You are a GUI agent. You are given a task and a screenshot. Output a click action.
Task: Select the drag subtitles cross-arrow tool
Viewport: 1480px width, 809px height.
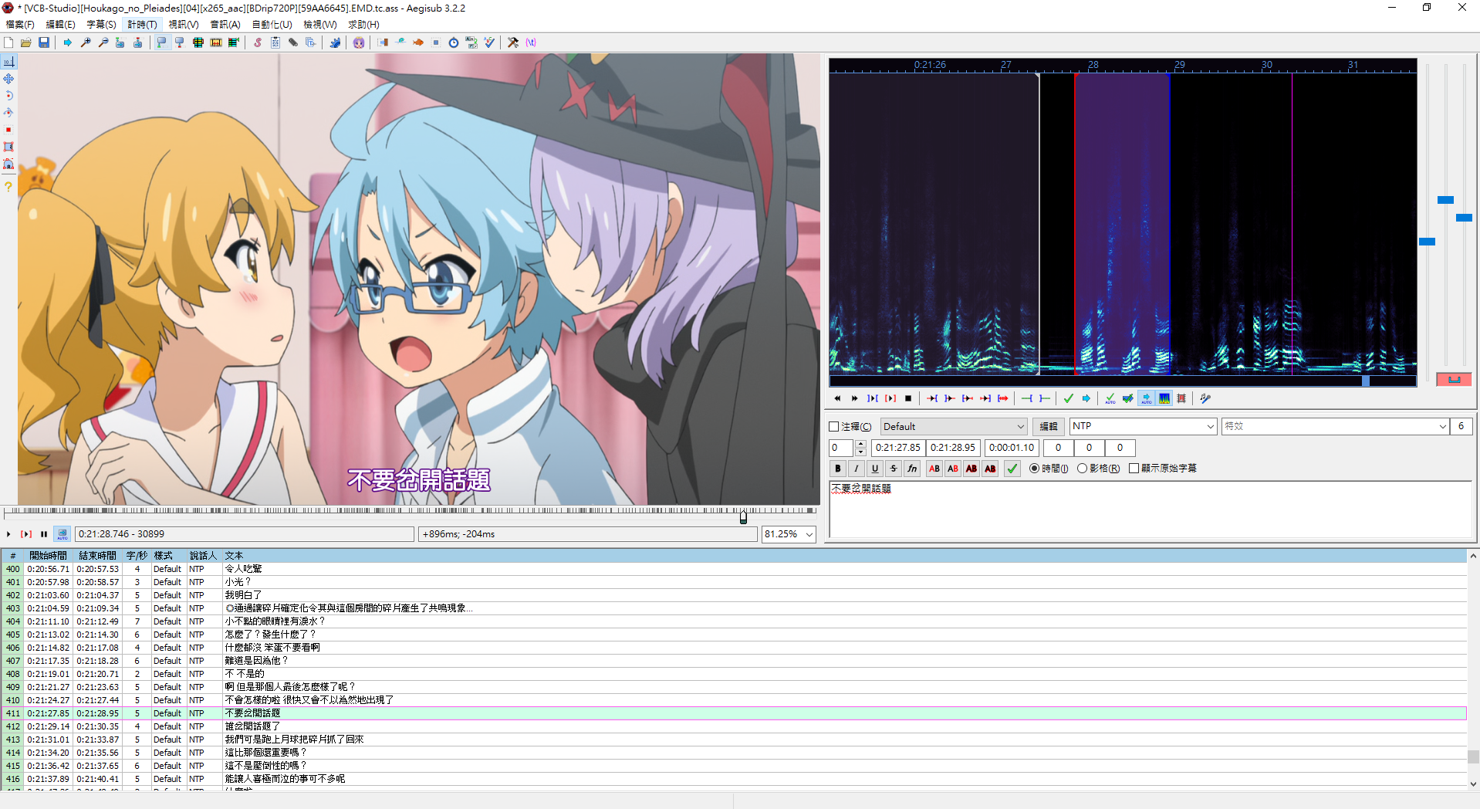pyautogui.click(x=8, y=79)
